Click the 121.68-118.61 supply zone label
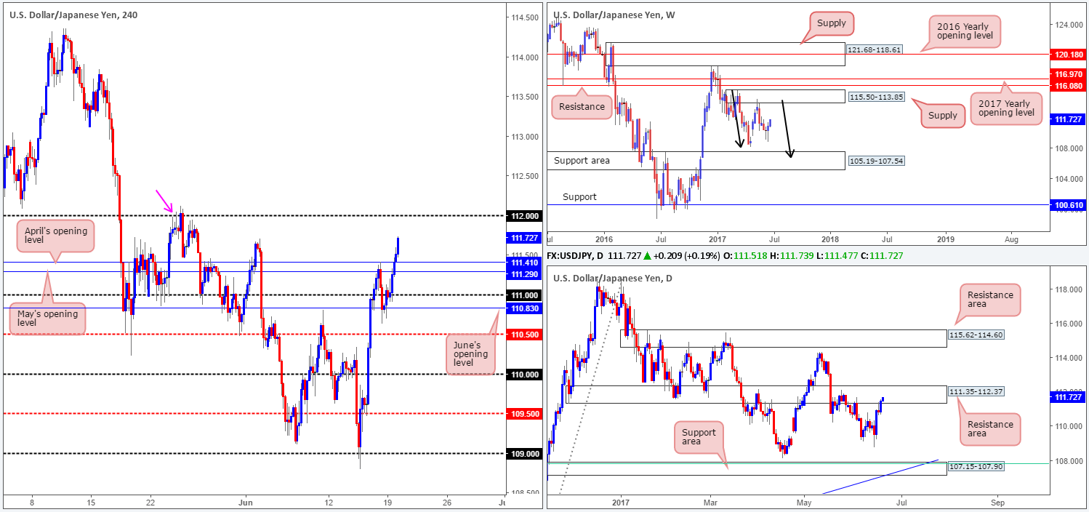1089x512 pixels. (x=875, y=50)
